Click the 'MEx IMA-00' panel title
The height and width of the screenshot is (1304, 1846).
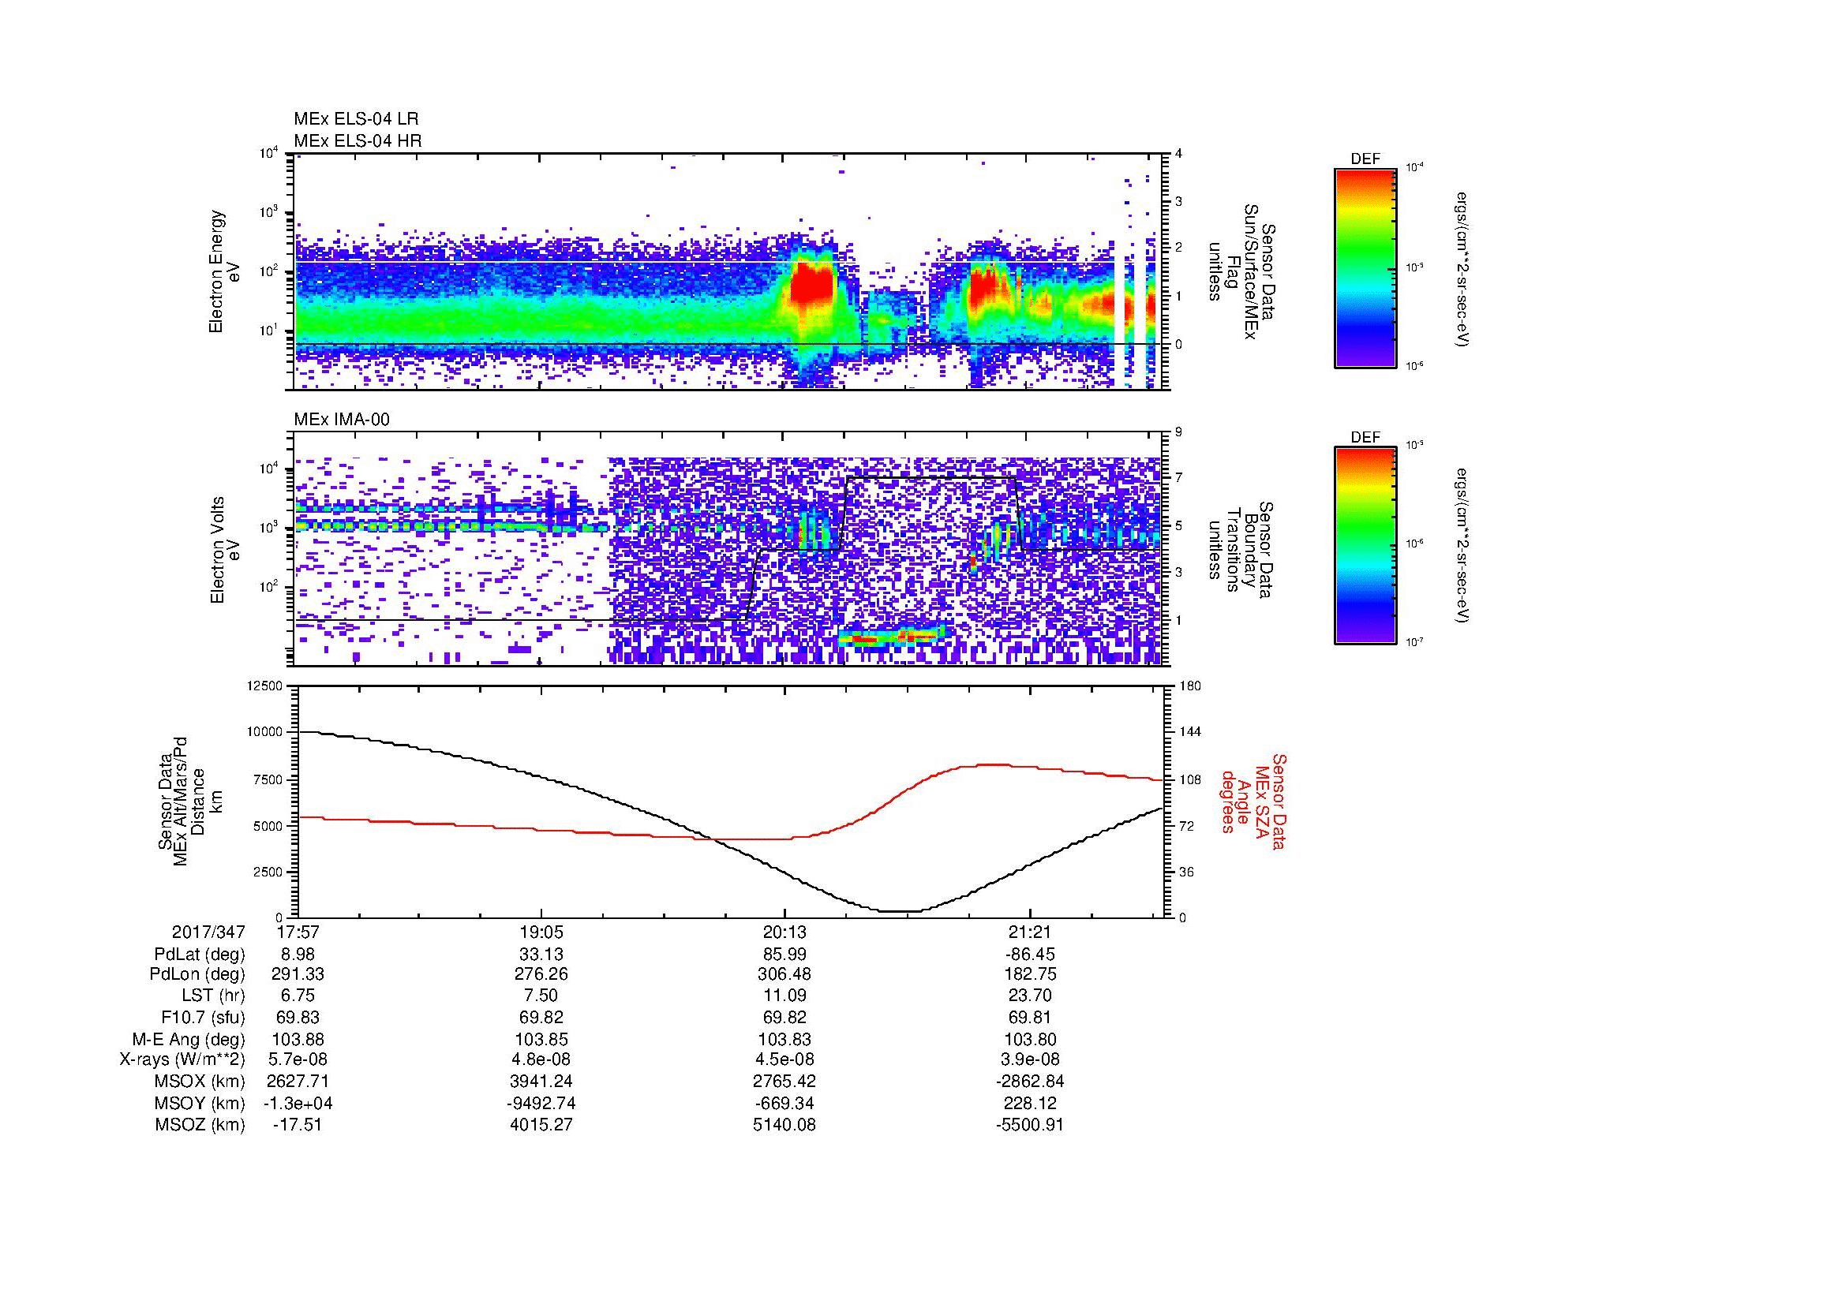(x=342, y=420)
